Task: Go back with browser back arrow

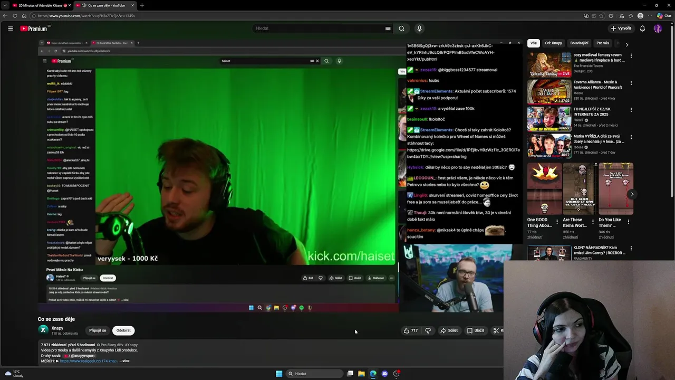Action: [5, 16]
